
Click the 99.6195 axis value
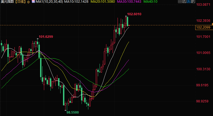click(x=202, y=85)
